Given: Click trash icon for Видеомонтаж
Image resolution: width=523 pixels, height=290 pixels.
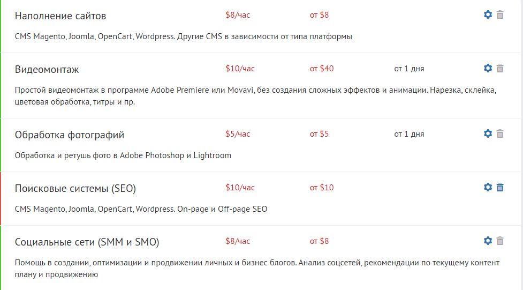Looking at the screenshot, I should pyautogui.click(x=500, y=68).
